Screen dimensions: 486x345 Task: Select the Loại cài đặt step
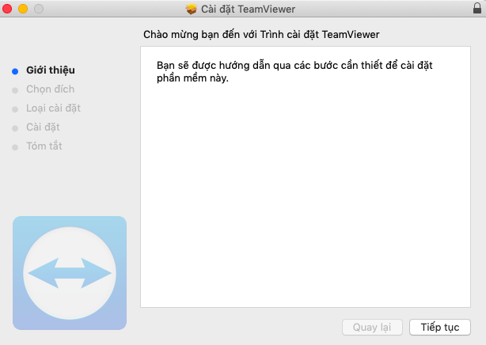pyautogui.click(x=53, y=108)
